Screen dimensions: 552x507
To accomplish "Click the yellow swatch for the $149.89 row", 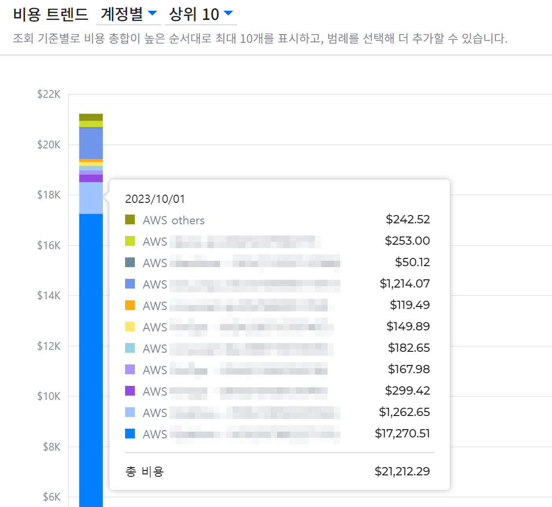I will pos(130,326).
